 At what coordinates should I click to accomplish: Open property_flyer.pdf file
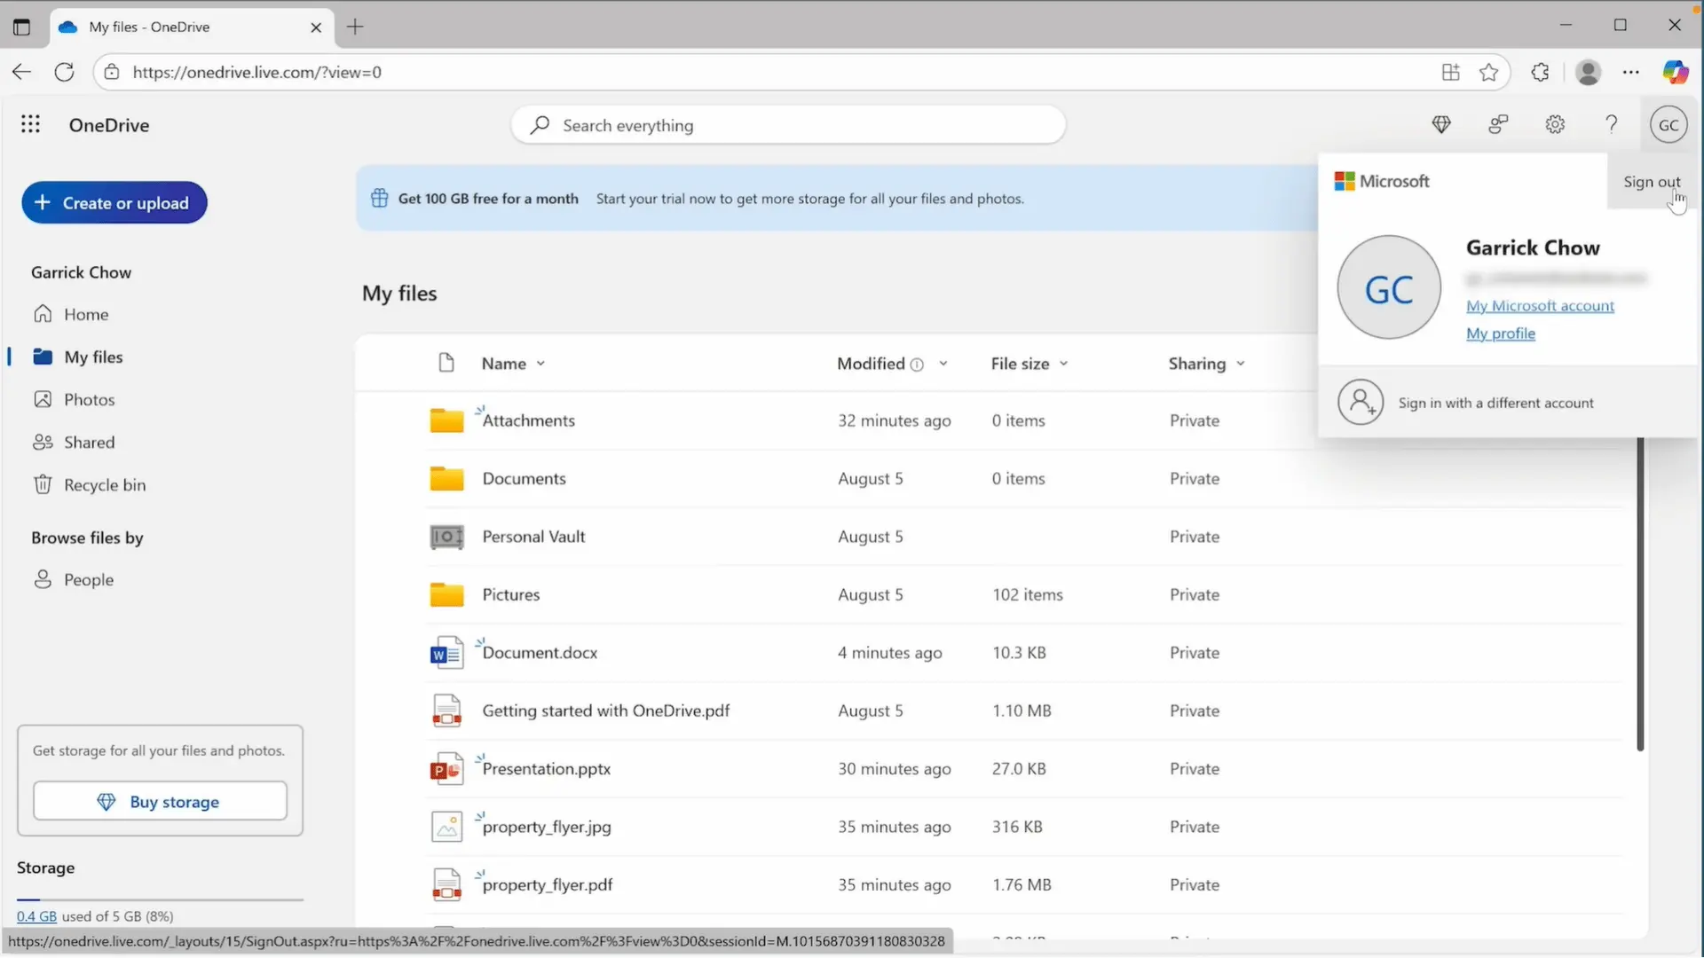tap(547, 884)
